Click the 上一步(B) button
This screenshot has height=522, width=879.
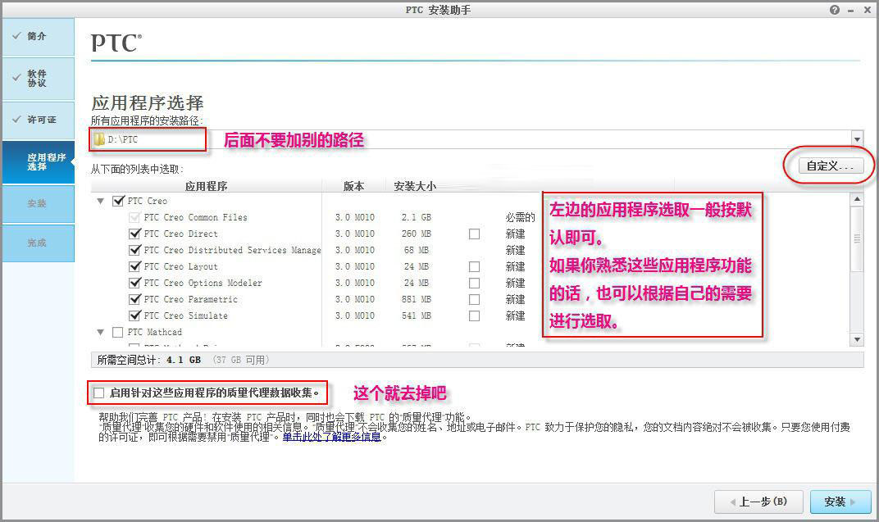758,502
